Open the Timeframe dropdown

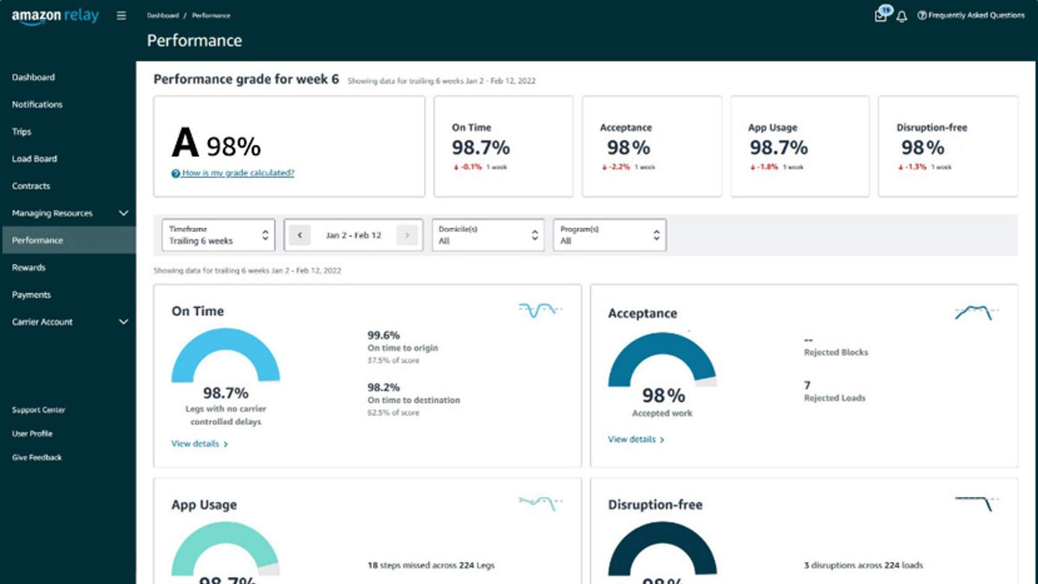point(218,235)
